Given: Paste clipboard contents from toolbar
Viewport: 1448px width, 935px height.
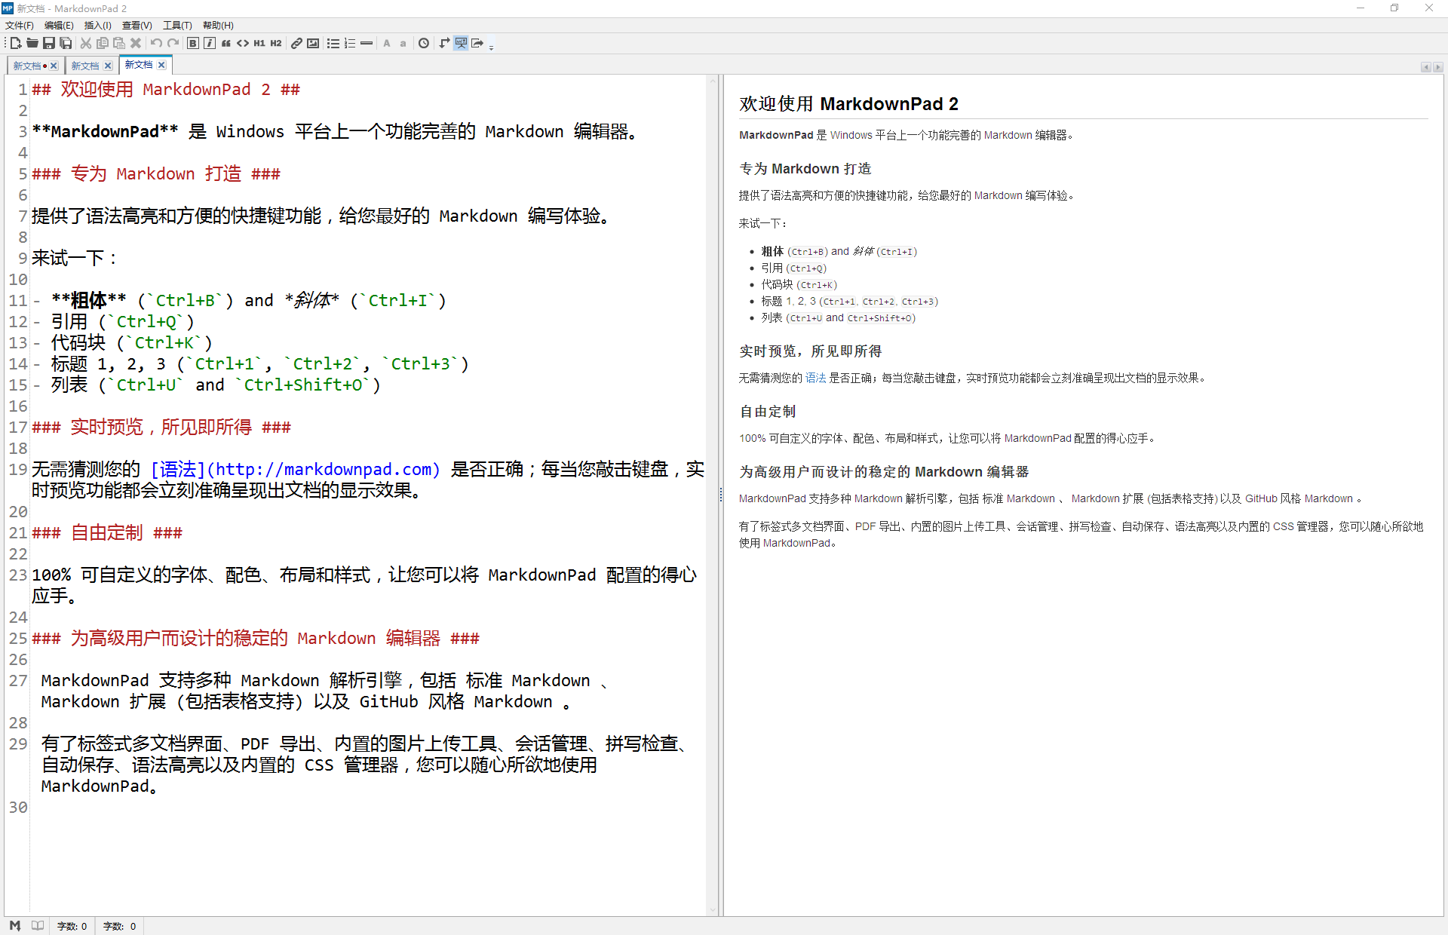Looking at the screenshot, I should tap(119, 43).
